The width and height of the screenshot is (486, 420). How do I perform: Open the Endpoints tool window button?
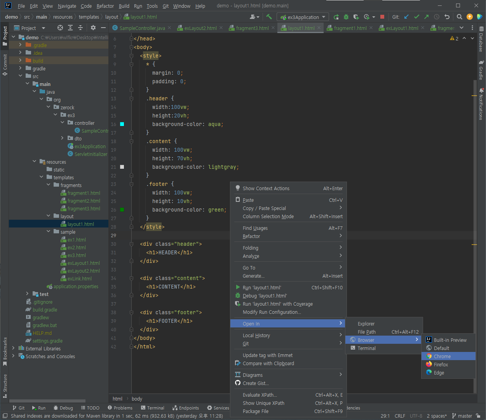click(186, 408)
